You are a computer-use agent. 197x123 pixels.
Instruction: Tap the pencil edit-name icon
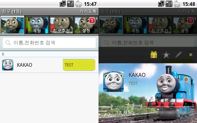click(179, 54)
